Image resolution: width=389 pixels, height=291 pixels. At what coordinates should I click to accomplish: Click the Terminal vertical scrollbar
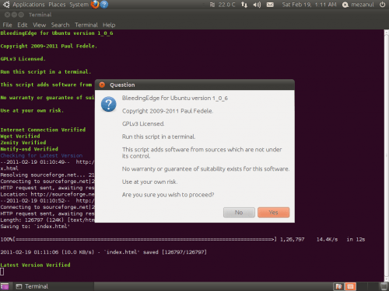[x=386, y=156]
